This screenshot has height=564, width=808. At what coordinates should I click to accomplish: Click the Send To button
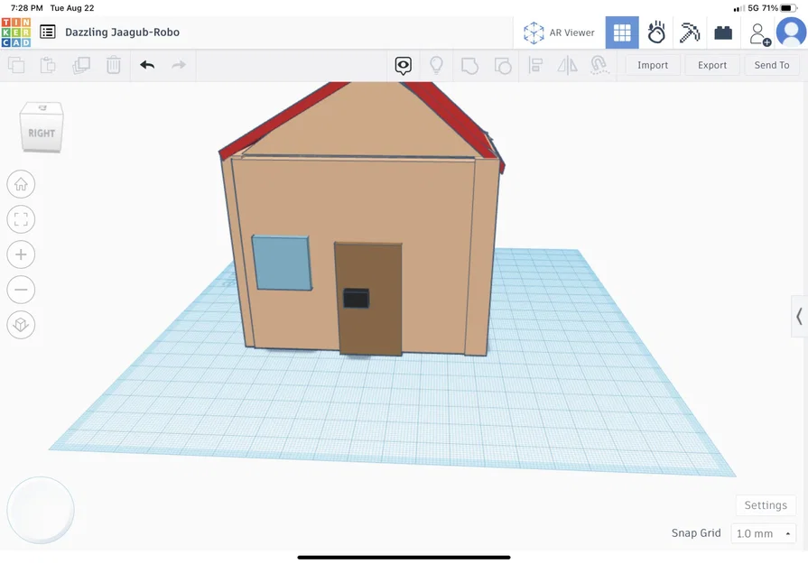pos(771,65)
